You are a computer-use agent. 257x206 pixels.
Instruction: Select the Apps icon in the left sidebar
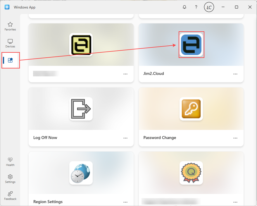[11, 60]
